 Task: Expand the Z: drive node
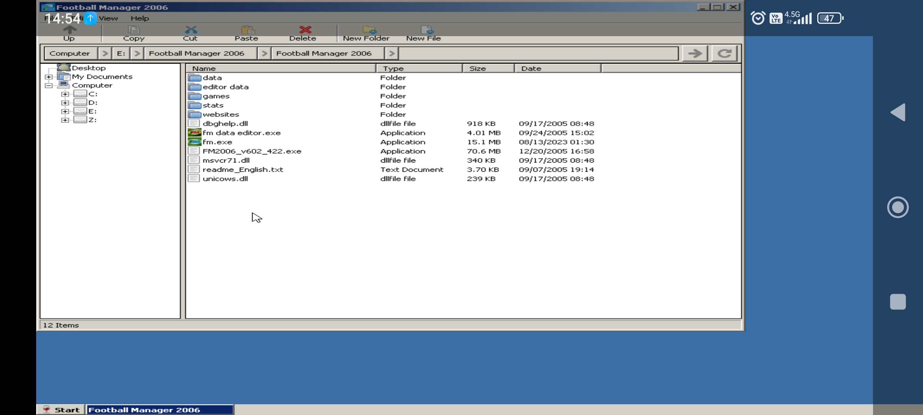65,120
